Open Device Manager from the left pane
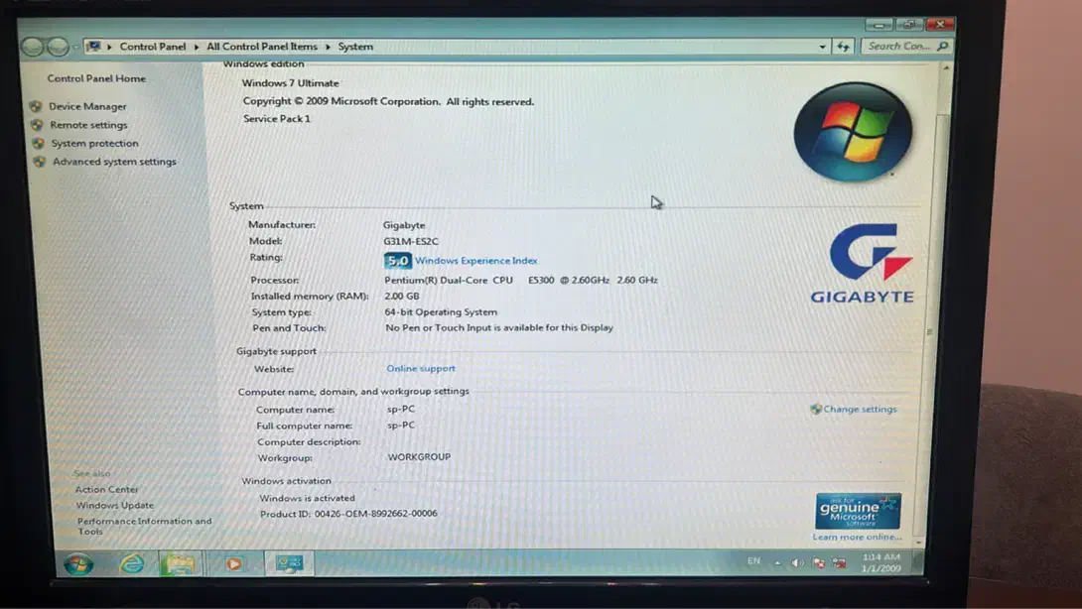Image resolution: width=1082 pixels, height=609 pixels. click(x=87, y=106)
